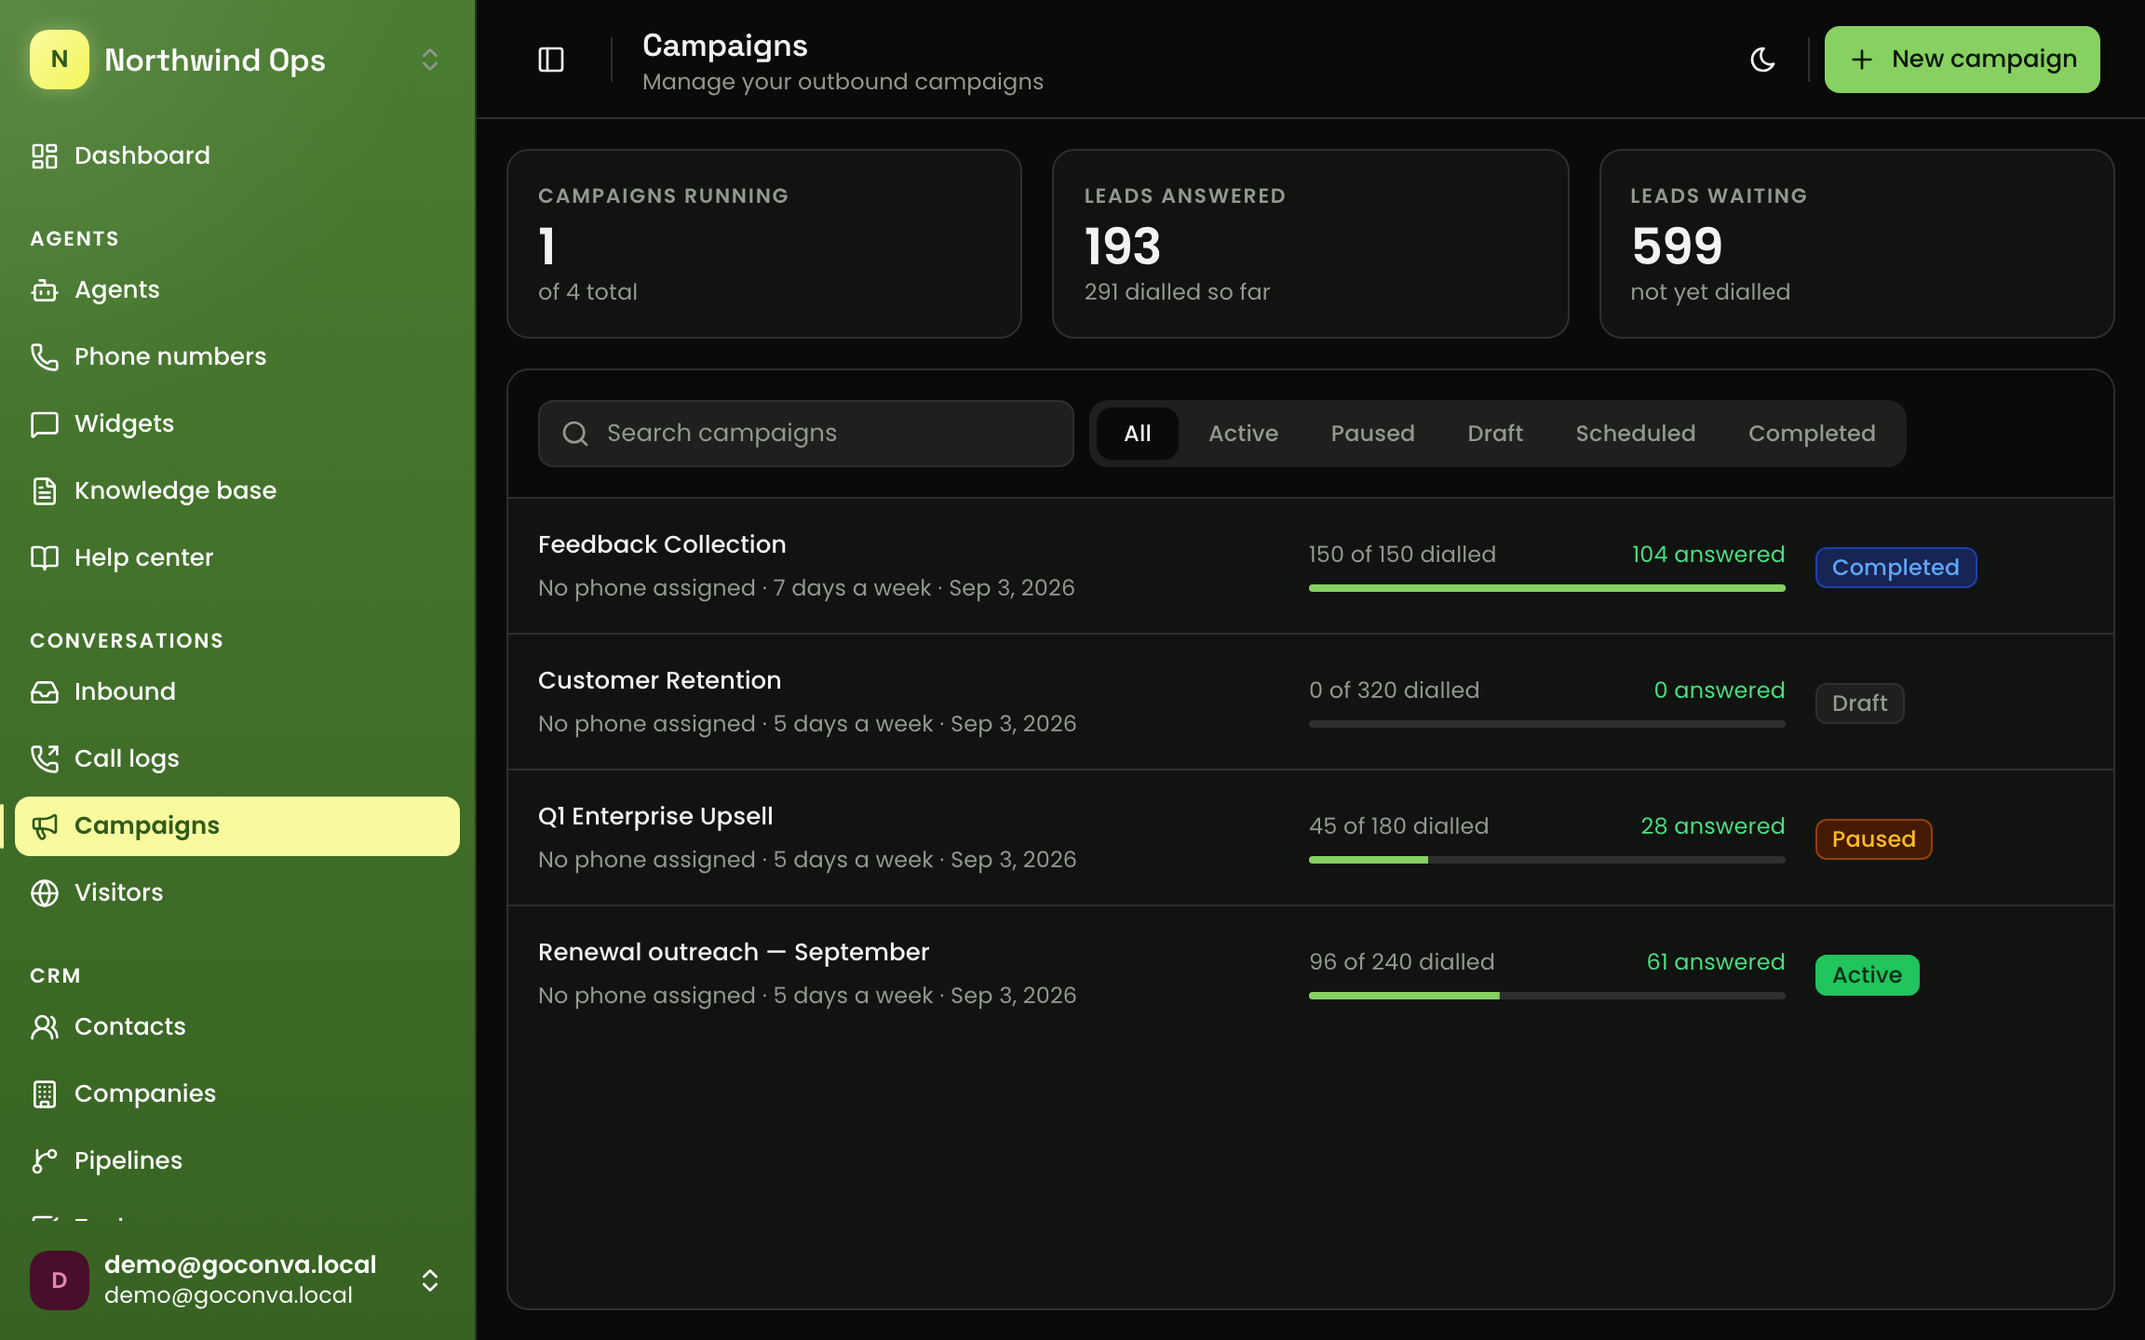Go to Help center
The height and width of the screenshot is (1340, 2145).
tap(237, 557)
